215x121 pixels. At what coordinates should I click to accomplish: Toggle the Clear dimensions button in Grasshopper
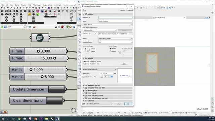click(54, 100)
